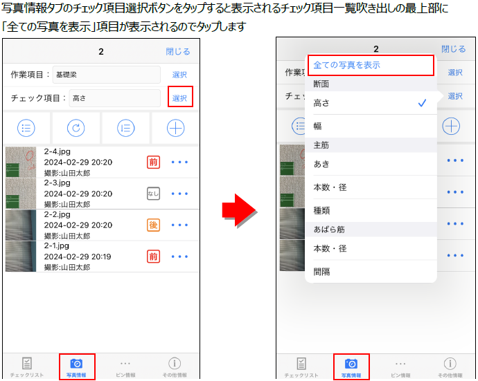Toggle the なし tag on 2-3.jpg

click(153, 194)
